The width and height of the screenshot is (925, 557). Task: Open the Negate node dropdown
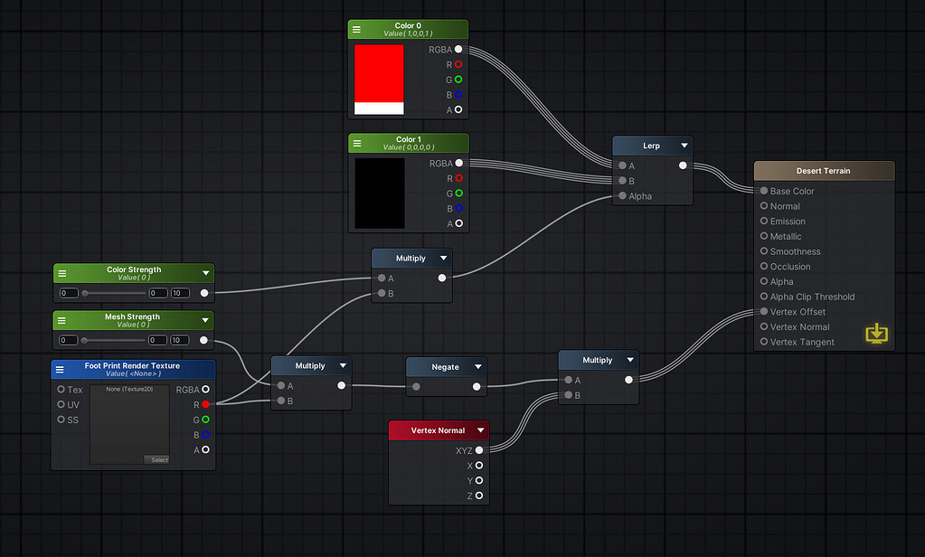477,366
